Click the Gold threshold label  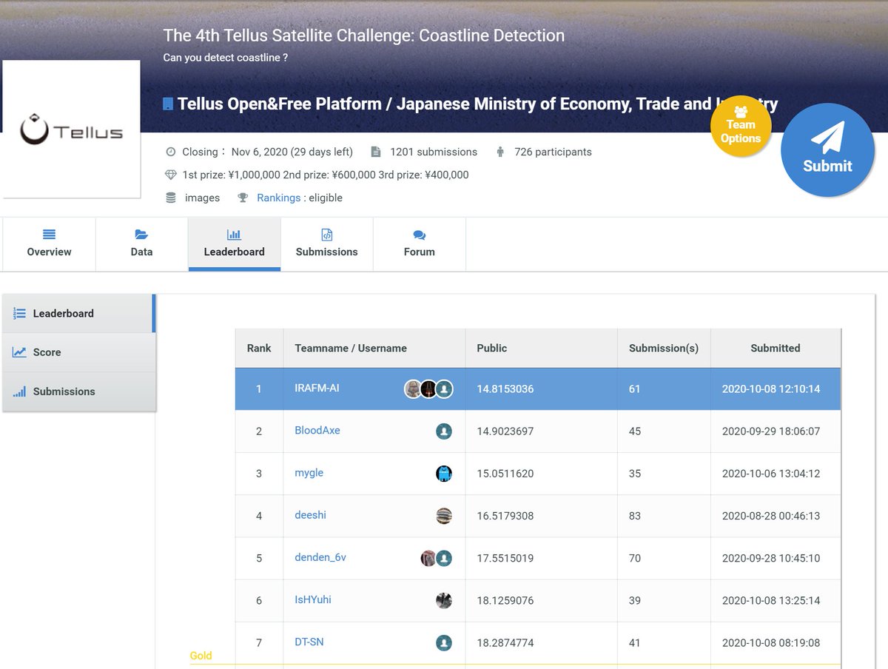tap(201, 656)
